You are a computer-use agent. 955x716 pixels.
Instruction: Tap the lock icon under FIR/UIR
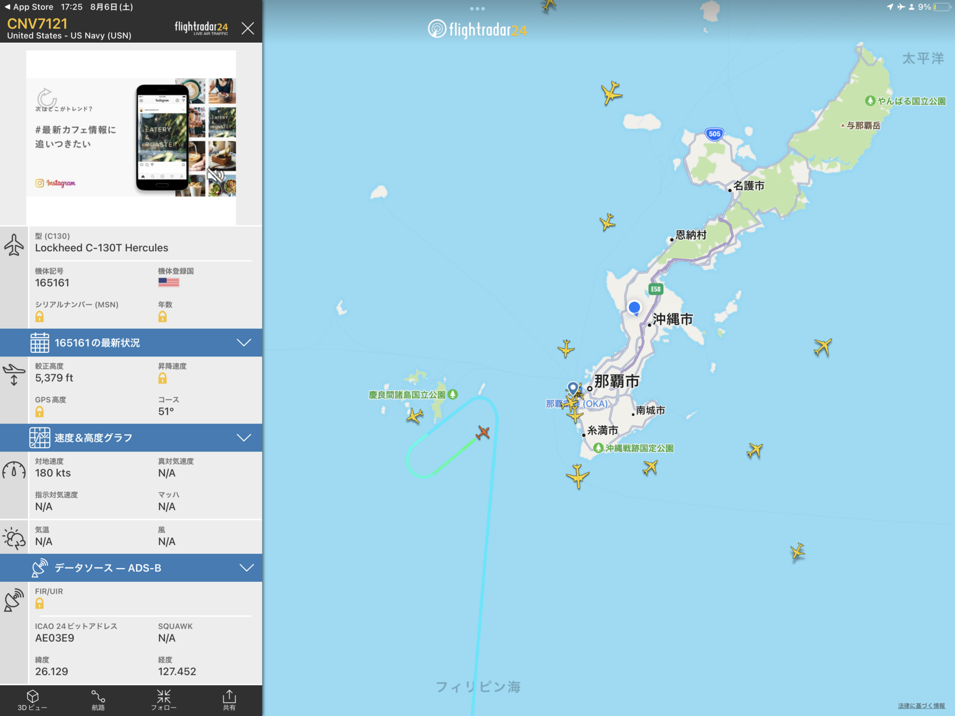point(40,604)
